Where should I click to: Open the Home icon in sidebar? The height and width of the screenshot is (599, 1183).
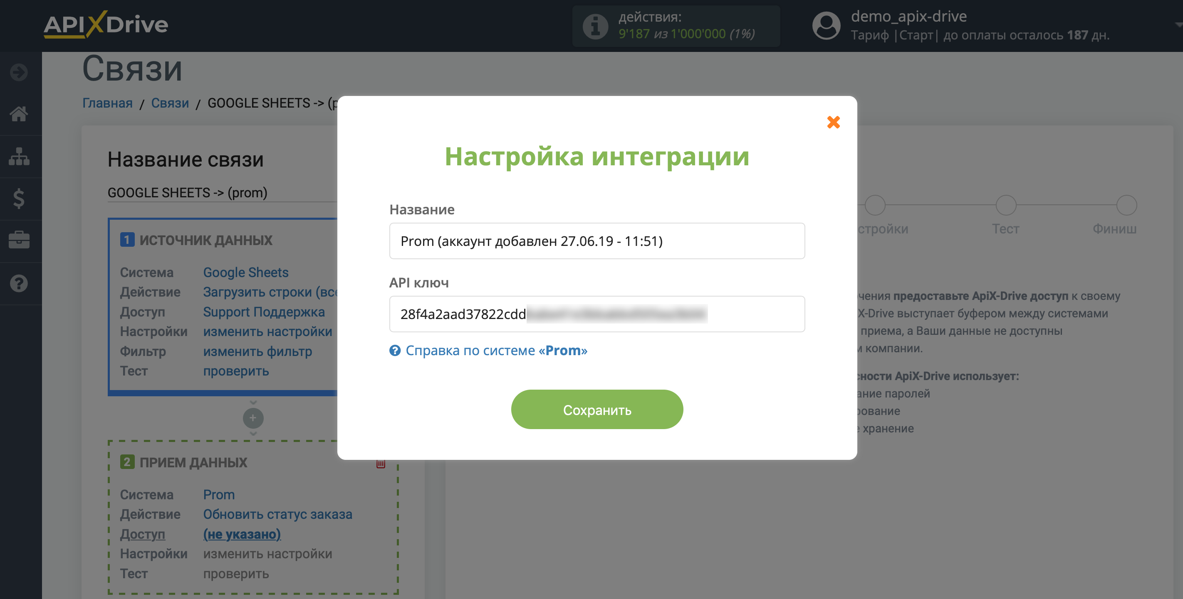point(19,114)
